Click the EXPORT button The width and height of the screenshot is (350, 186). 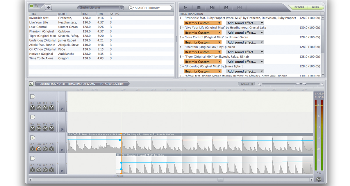tap(299, 7)
